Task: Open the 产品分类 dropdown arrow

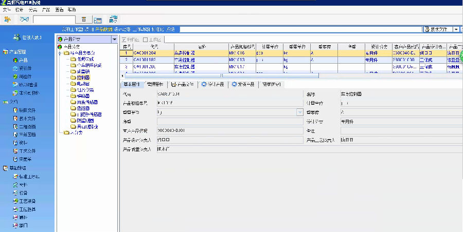Action: click(x=114, y=39)
